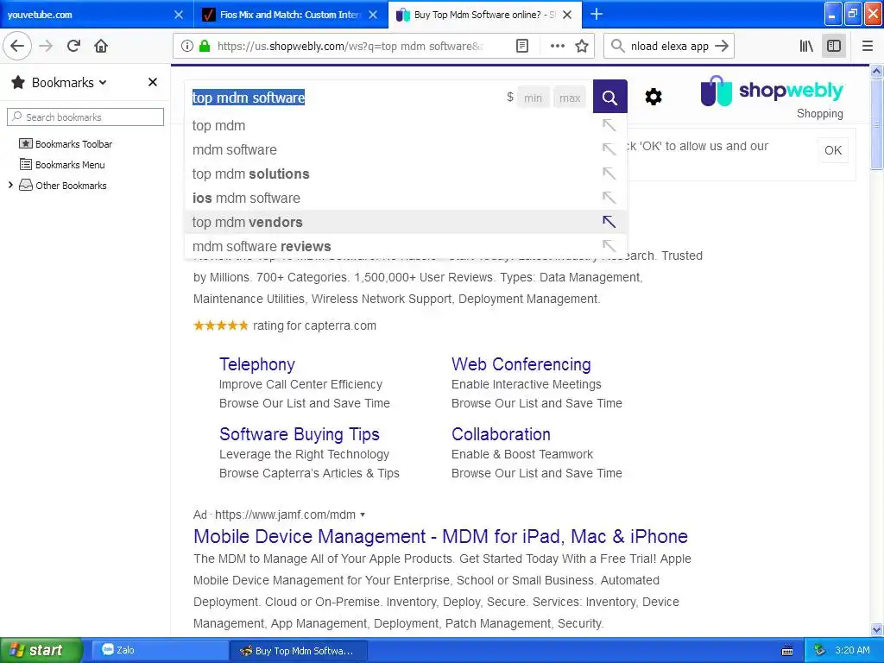Open the Telephony link

click(x=257, y=364)
